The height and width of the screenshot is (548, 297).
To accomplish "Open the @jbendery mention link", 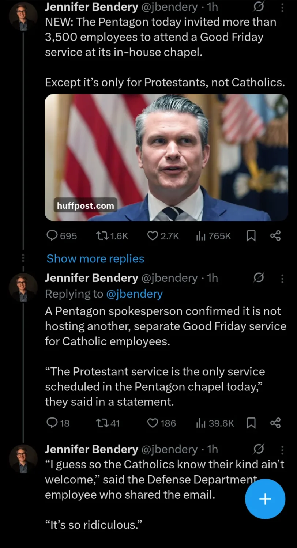I will (x=134, y=294).
